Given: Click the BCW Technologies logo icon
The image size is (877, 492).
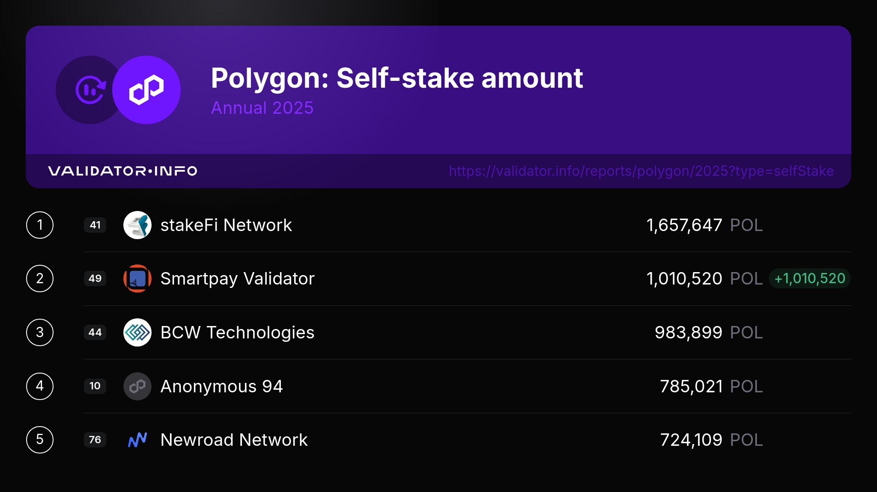Looking at the screenshot, I should click(137, 332).
